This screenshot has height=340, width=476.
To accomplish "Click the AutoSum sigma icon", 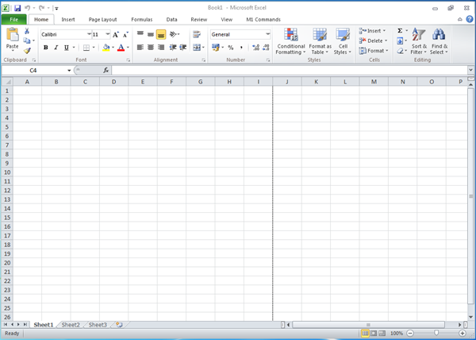I will (400, 31).
